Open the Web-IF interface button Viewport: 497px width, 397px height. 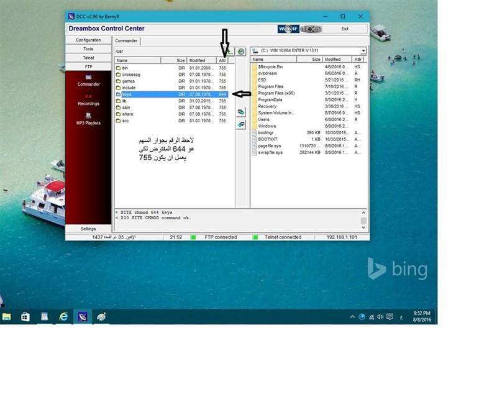pos(288,29)
